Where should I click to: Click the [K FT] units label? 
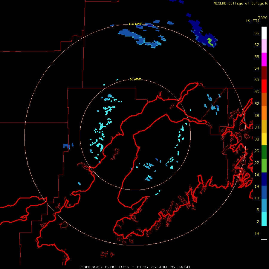click(x=253, y=21)
